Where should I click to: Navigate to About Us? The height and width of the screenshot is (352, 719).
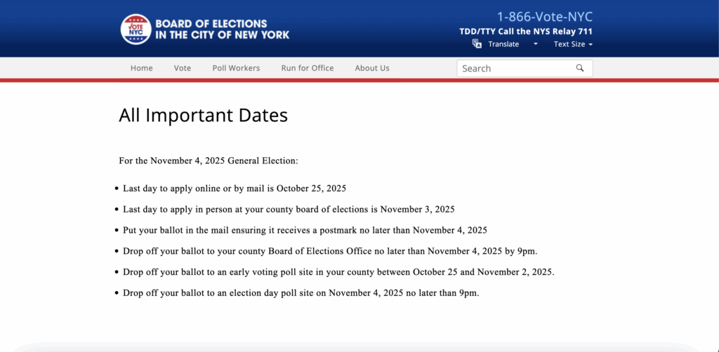coord(372,68)
